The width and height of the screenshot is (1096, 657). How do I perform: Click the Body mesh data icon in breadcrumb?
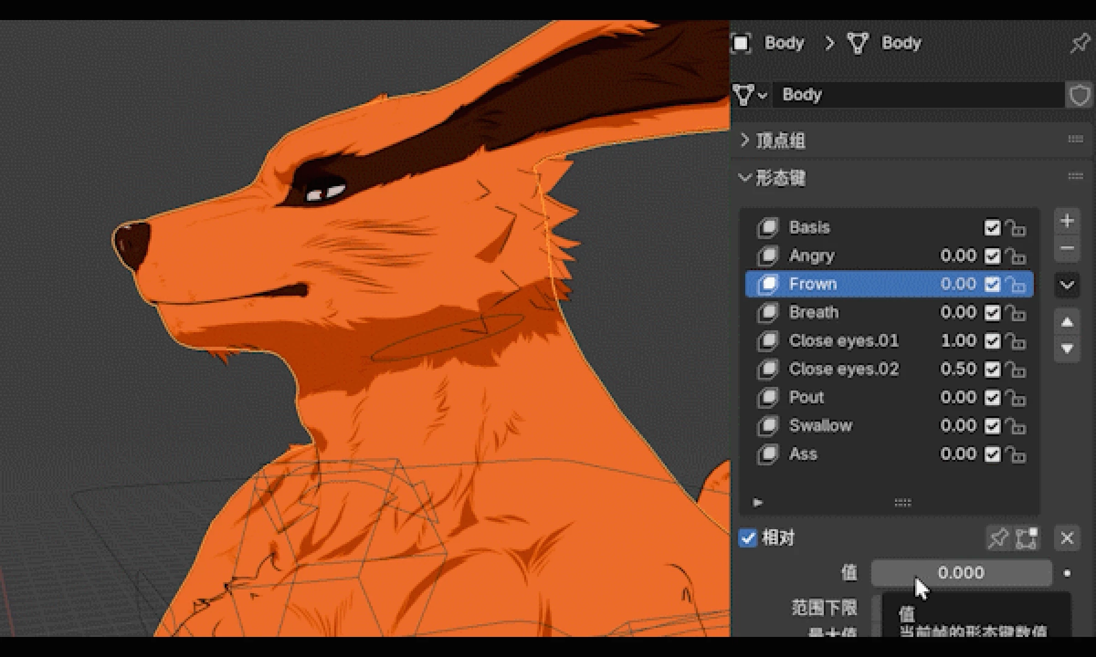[858, 43]
